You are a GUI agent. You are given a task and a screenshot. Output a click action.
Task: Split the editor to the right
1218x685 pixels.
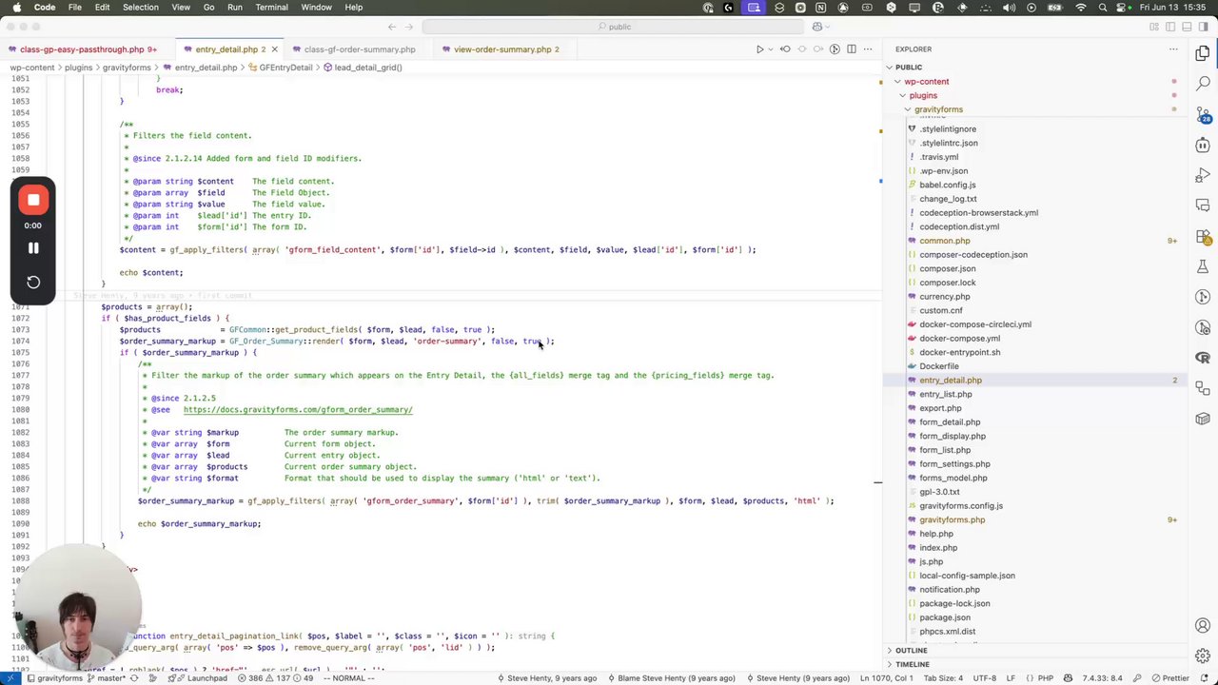coord(852,49)
